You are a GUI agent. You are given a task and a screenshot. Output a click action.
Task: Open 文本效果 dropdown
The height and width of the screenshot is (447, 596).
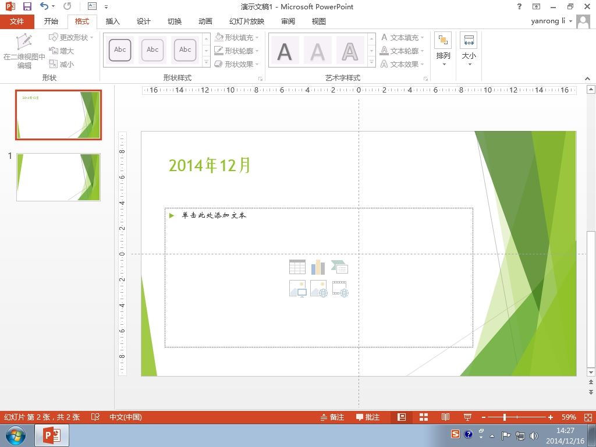[x=402, y=64]
